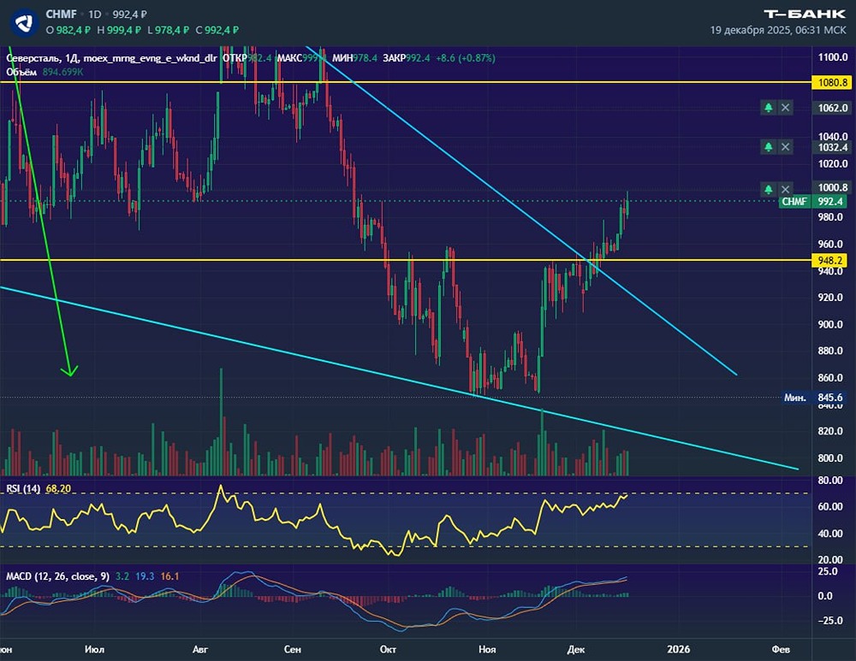
Task: Select the yellow 948.2 horizontal level label
Action: [x=830, y=261]
